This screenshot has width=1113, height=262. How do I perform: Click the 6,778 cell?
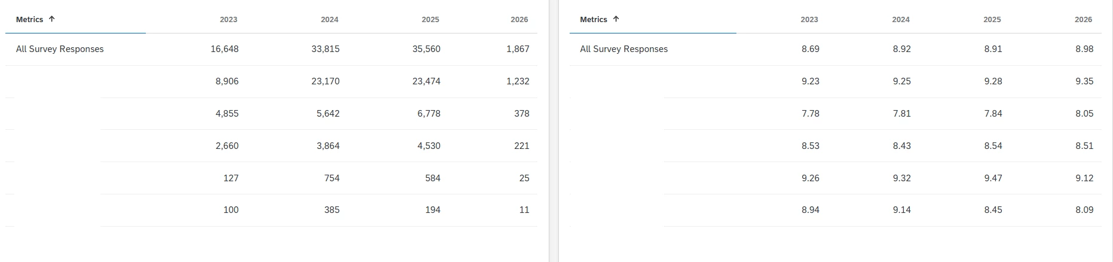429,114
